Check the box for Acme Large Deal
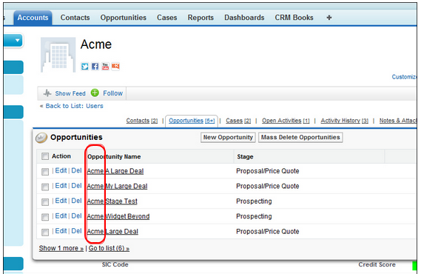 click(x=45, y=232)
